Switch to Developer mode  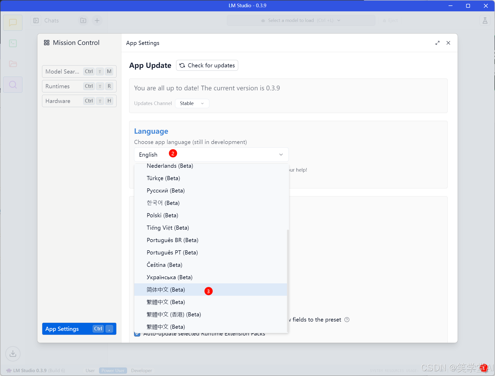[141, 370]
